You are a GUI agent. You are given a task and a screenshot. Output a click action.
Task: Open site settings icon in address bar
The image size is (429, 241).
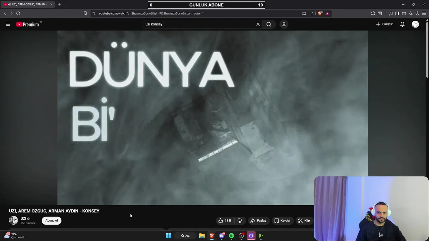(x=94, y=13)
